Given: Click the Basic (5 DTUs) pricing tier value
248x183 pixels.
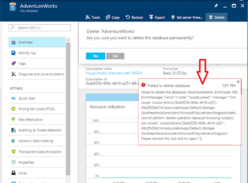Looking at the screenshot, I should tap(175, 73).
